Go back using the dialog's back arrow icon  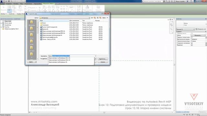pyautogui.click(x=92, y=18)
